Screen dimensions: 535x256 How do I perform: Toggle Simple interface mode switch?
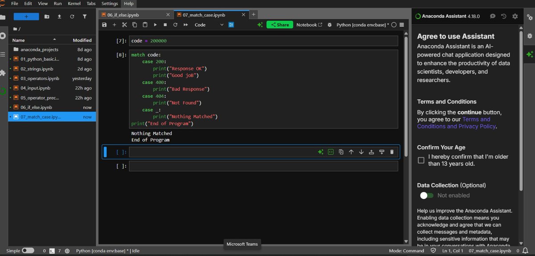[x=28, y=251]
